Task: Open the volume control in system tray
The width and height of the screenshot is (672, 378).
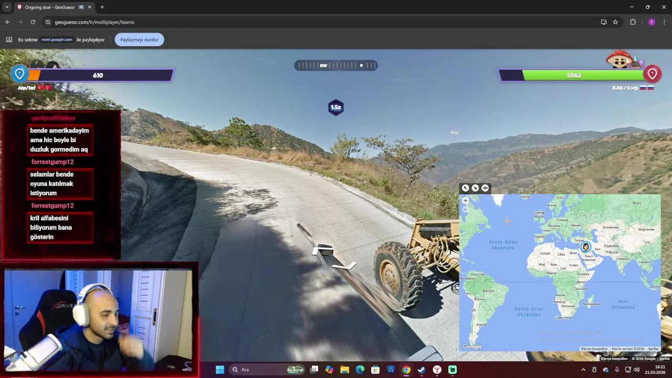Action: (637, 370)
